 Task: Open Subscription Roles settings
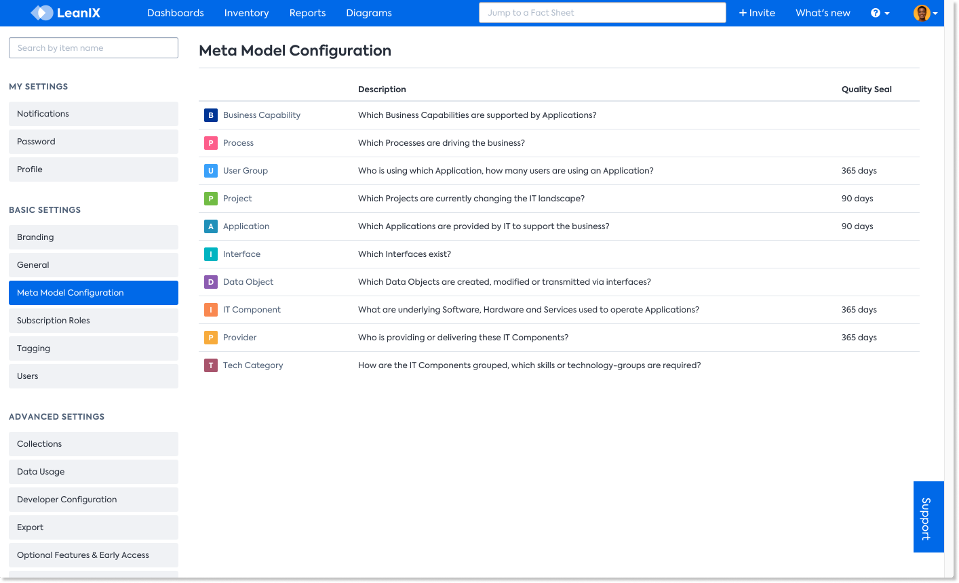tap(94, 321)
